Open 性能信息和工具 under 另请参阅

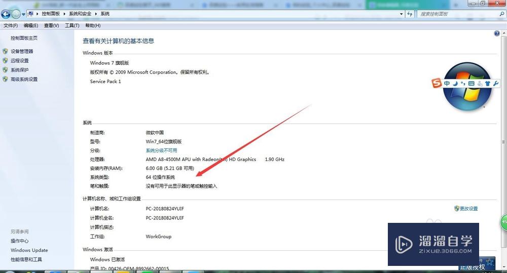26,259
